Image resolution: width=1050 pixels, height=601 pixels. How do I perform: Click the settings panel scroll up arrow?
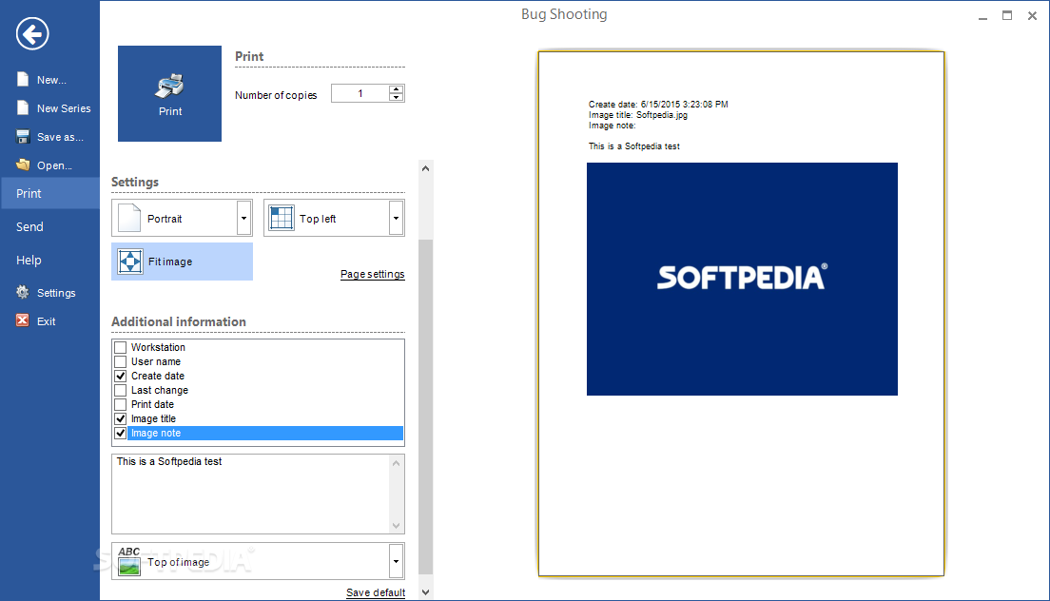pos(426,168)
